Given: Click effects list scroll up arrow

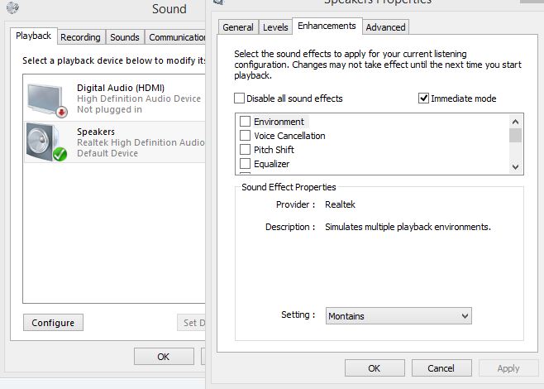Looking at the screenshot, I should click(515, 122).
